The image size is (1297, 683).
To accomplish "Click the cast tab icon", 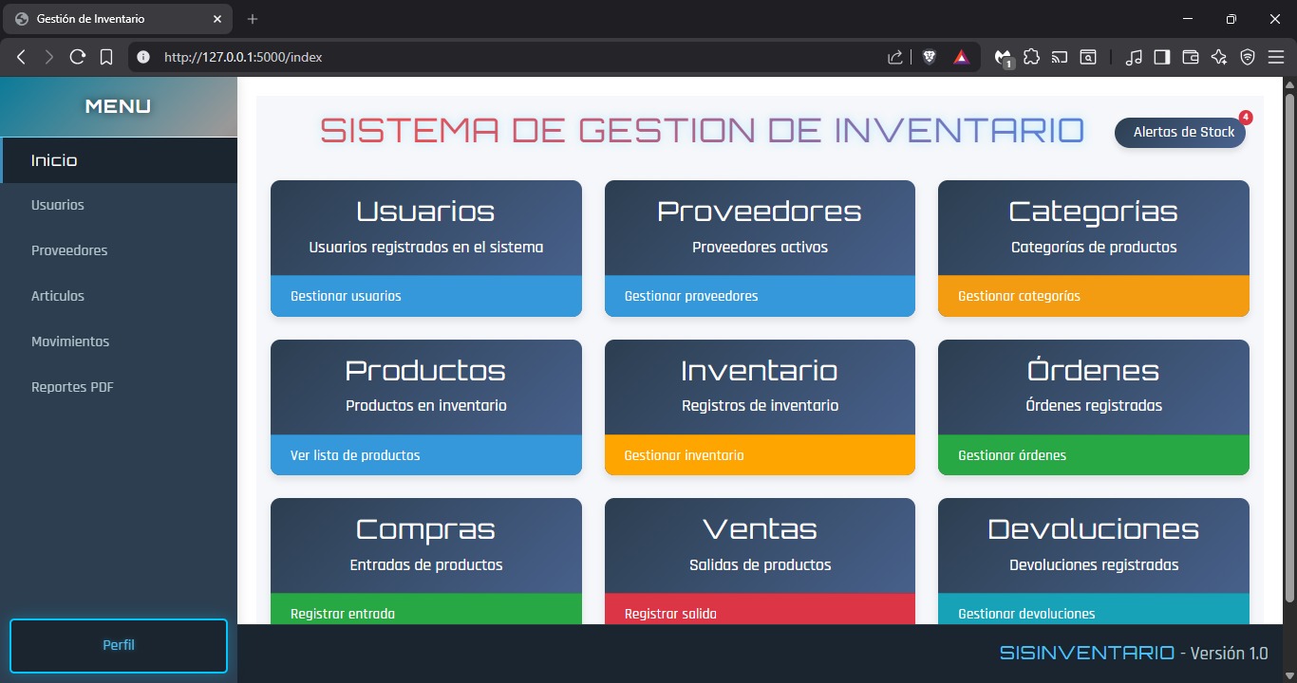I will [x=1060, y=56].
